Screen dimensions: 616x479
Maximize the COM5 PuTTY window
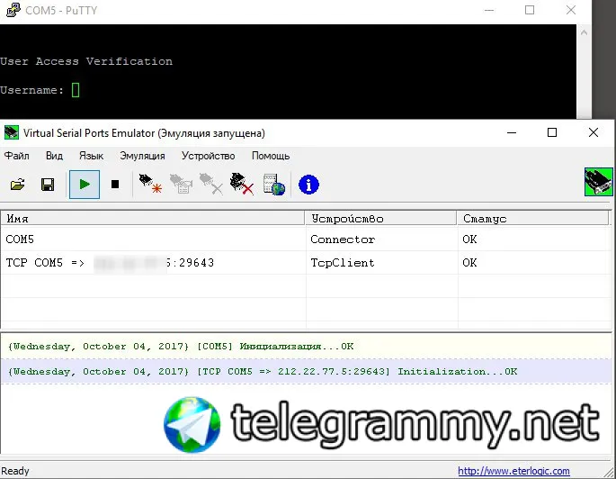(x=530, y=10)
